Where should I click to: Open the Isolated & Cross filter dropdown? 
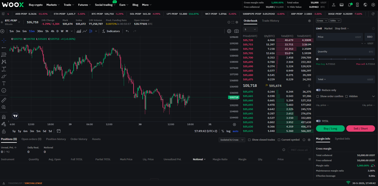pyautogui.click(x=232, y=140)
